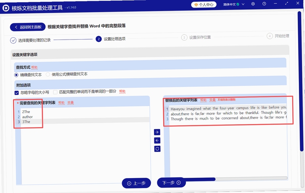The height and width of the screenshot is (193, 305).
Task: Click 返回到主面板 button
Action: click(x=28, y=27)
